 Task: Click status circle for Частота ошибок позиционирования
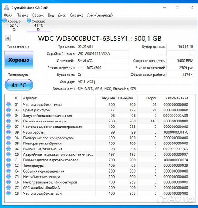tap(8, 127)
